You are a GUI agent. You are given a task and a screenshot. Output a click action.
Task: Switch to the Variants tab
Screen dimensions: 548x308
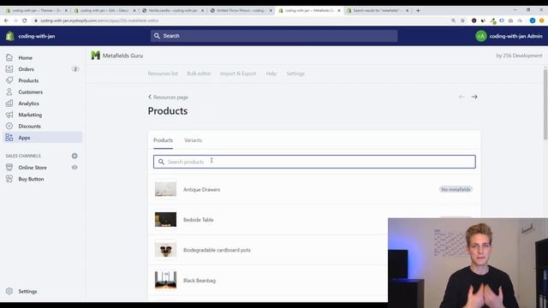pos(193,140)
